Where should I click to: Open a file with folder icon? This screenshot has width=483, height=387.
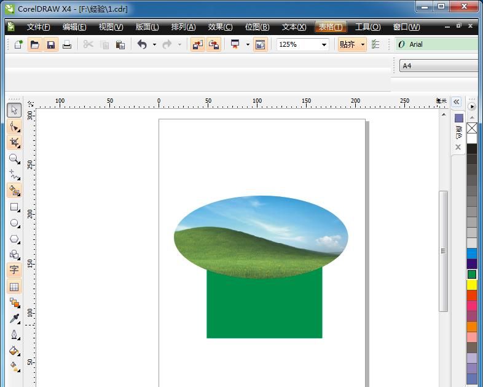tap(35, 45)
